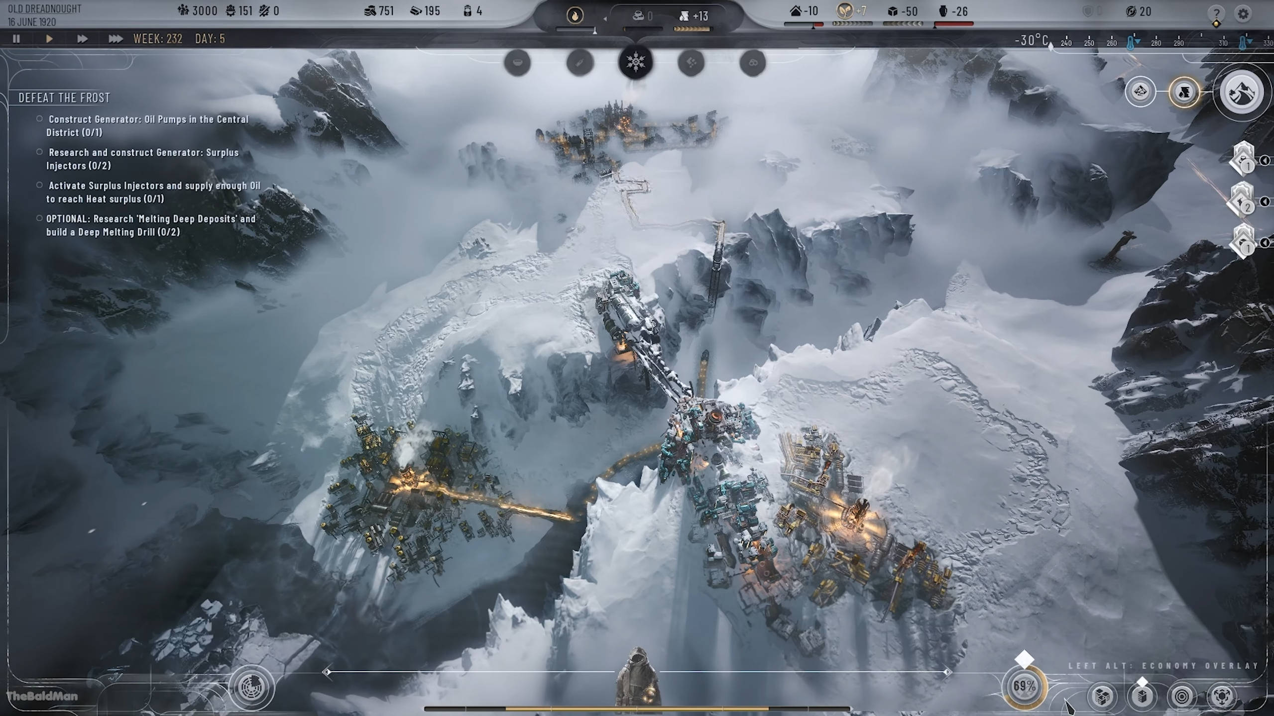The height and width of the screenshot is (716, 1274).
Task: Open the Old Dreadnought city name
Action: 44,9
